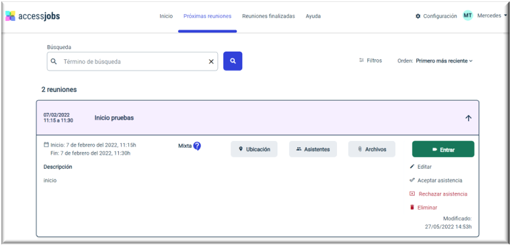Click the Mixta help question icon
The width and height of the screenshot is (511, 246).
tap(197, 146)
